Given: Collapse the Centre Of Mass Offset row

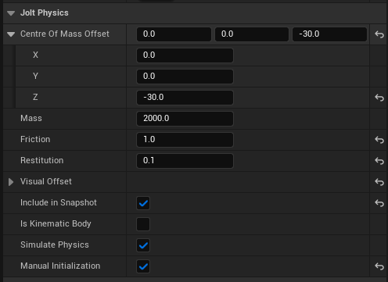Looking at the screenshot, I should click(x=11, y=34).
